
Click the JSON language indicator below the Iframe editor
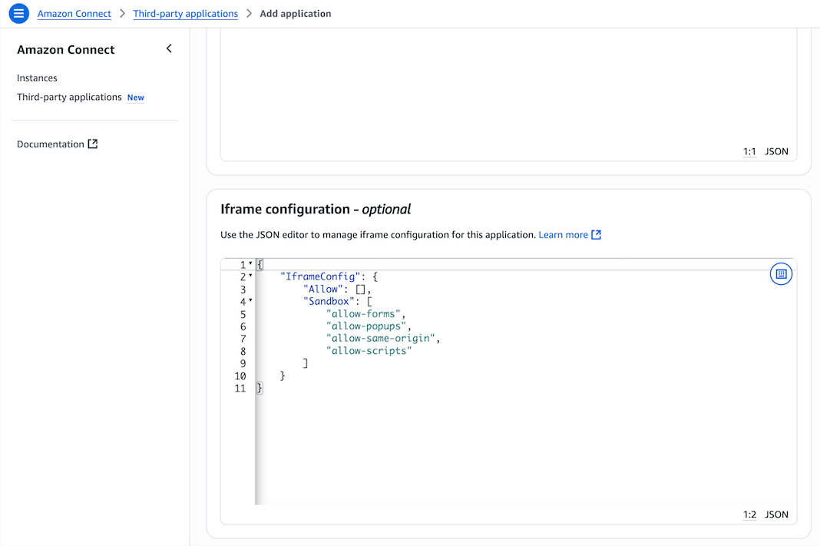pyautogui.click(x=776, y=515)
